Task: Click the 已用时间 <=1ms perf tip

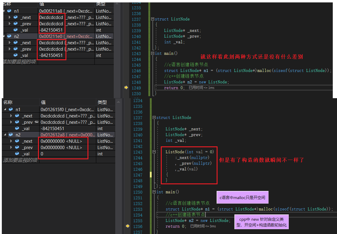Action: (202, 88)
